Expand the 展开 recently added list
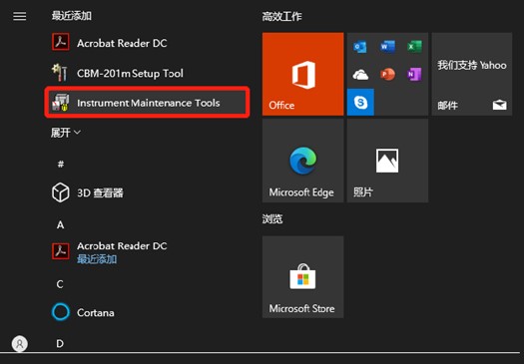The height and width of the screenshot is (364, 524). click(x=66, y=133)
